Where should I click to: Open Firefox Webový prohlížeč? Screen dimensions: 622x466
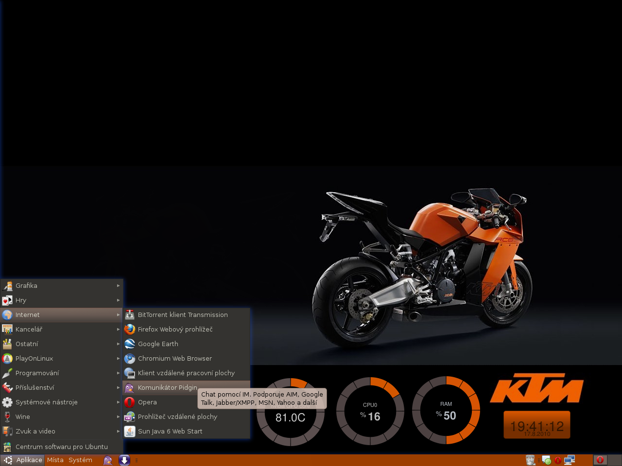click(175, 329)
